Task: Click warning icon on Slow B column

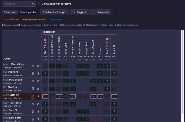Action: tap(114, 46)
